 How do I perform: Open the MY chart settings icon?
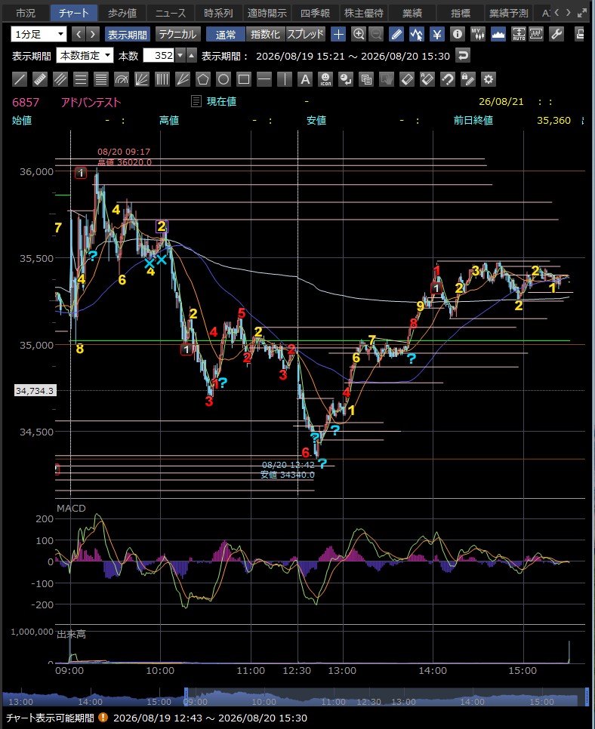click(478, 35)
